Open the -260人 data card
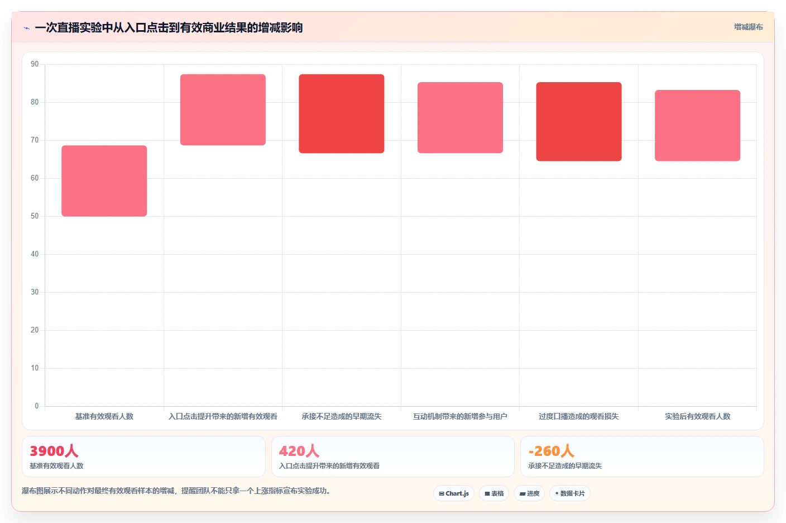This screenshot has width=786, height=523. (642, 457)
